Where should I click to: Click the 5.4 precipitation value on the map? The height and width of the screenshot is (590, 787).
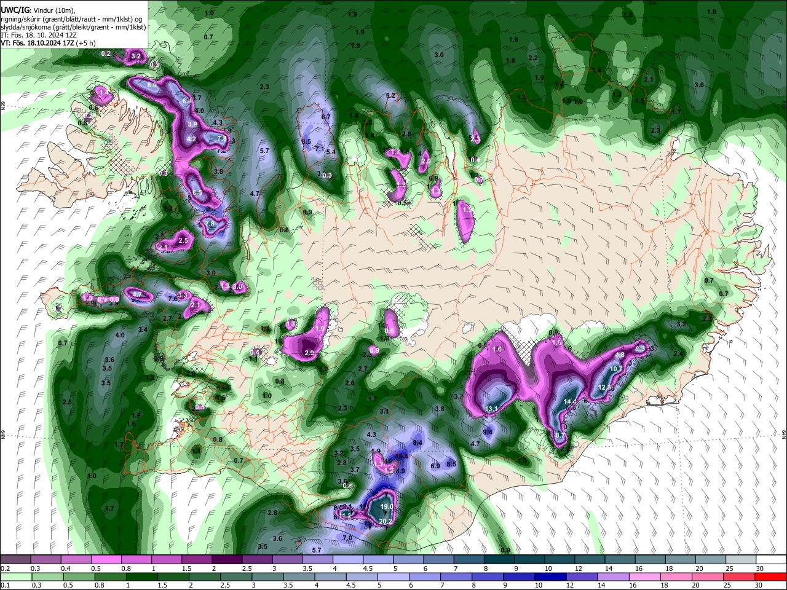331,152
